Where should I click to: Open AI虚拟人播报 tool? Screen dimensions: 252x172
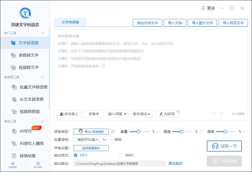31,144
